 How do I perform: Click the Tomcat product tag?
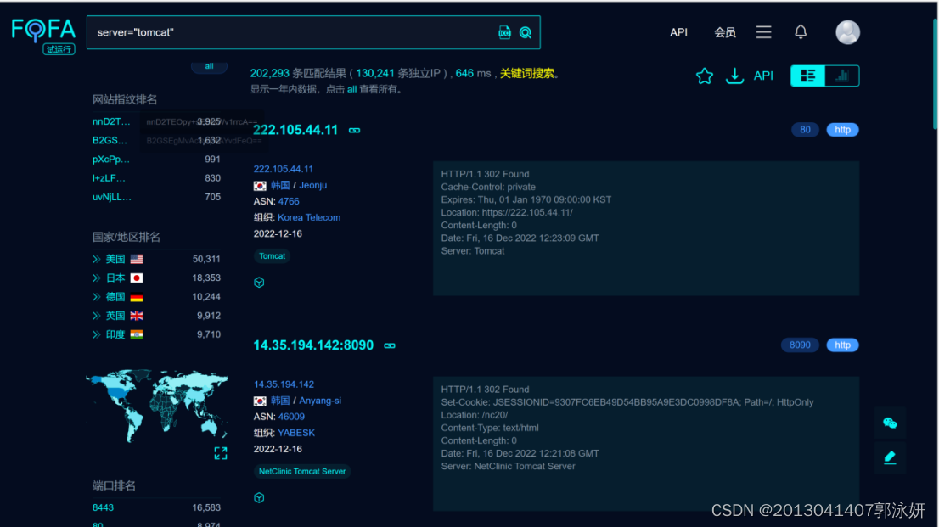click(272, 256)
